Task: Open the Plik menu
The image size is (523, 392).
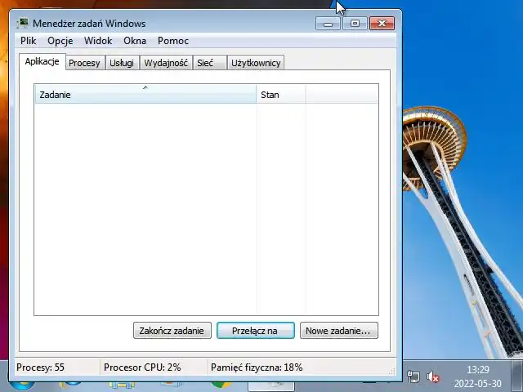Action: point(28,41)
